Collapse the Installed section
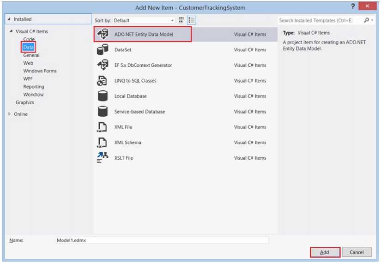Screen dimensions: 381x263 point(9,19)
